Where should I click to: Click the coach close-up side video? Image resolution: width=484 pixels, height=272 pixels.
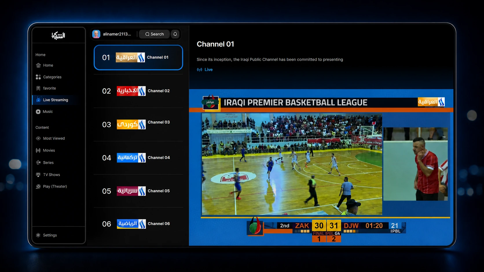(415, 164)
